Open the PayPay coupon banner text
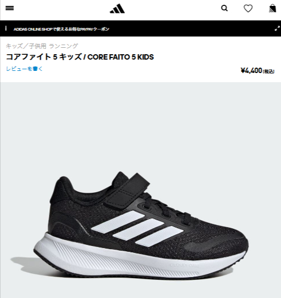Screen dimensions: 281x298 [61, 29]
